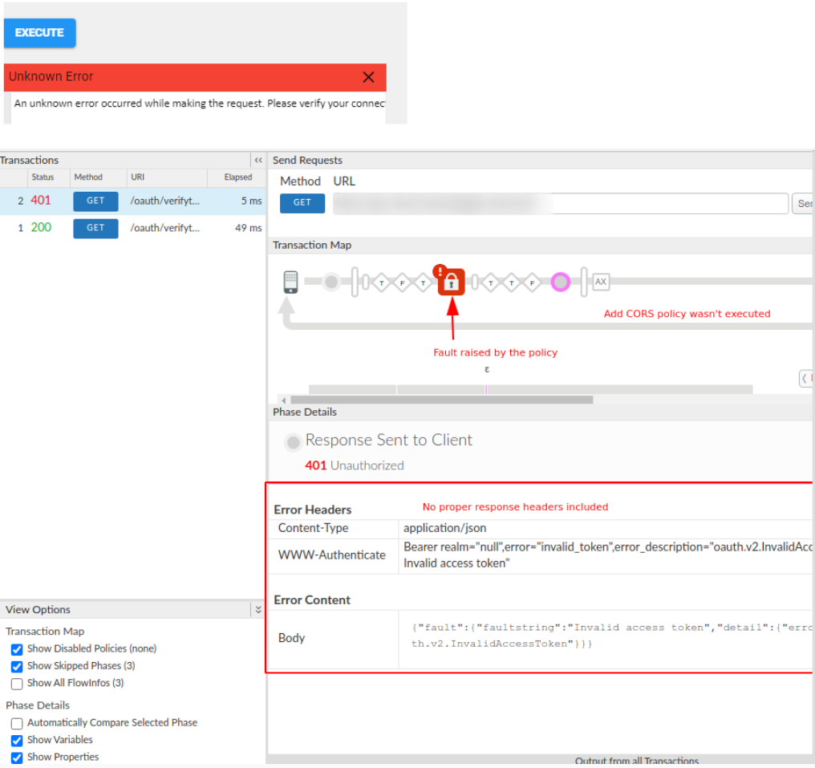Click the Send button next to the URL
This screenshot has width=815, height=768.
803,203
